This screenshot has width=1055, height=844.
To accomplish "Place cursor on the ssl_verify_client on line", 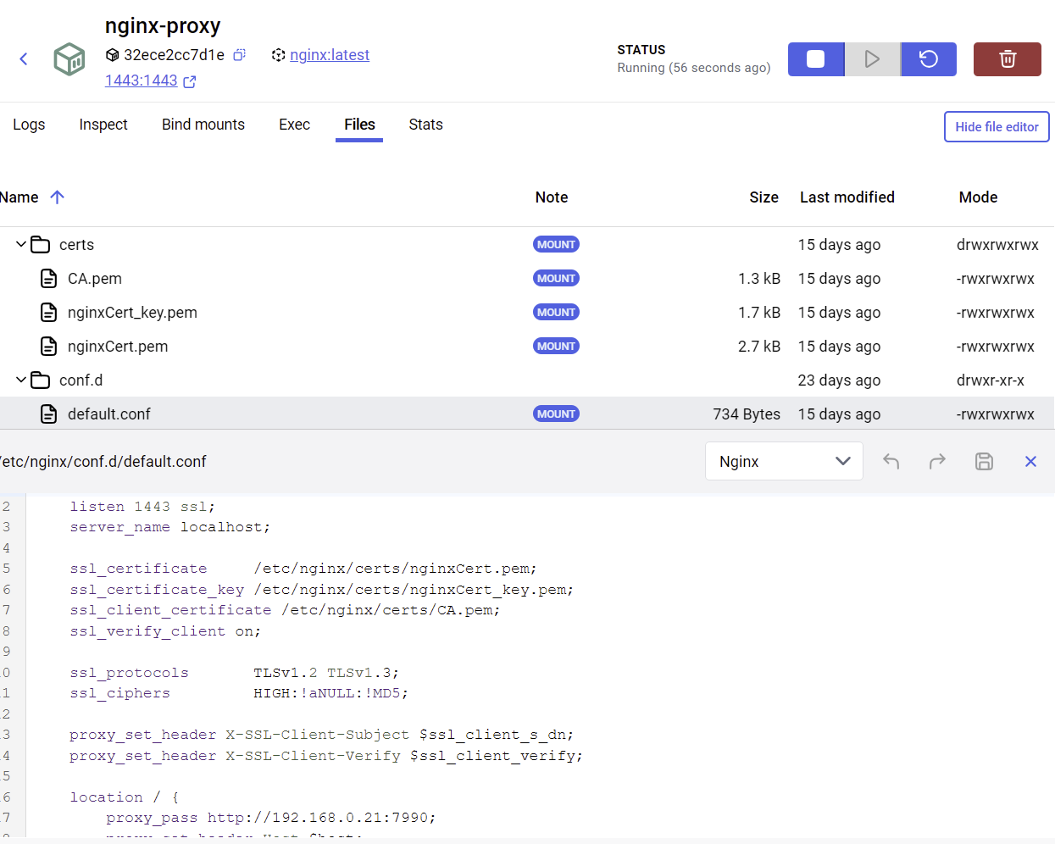I will (x=165, y=631).
